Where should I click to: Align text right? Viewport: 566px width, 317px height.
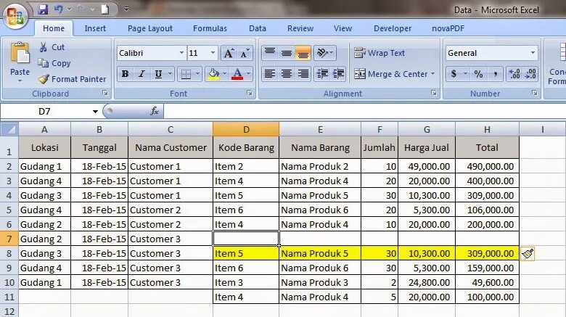(x=303, y=74)
